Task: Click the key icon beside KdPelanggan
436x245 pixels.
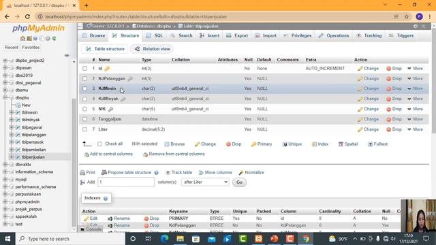Action: click(130, 79)
